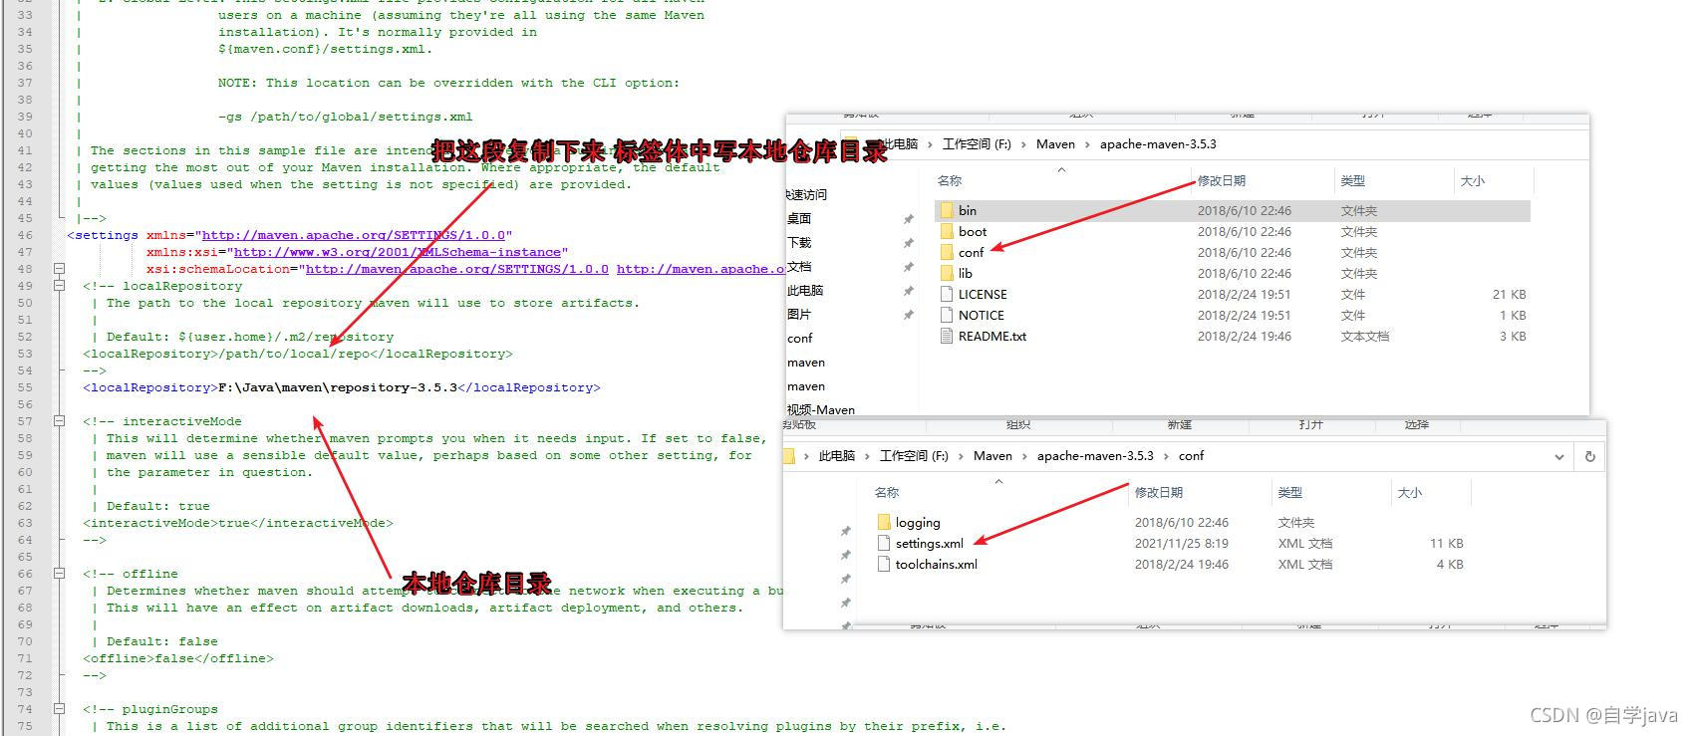Select 此电脑 breadcrumb in the conf window
The width and height of the screenshot is (1693, 736).
click(837, 456)
